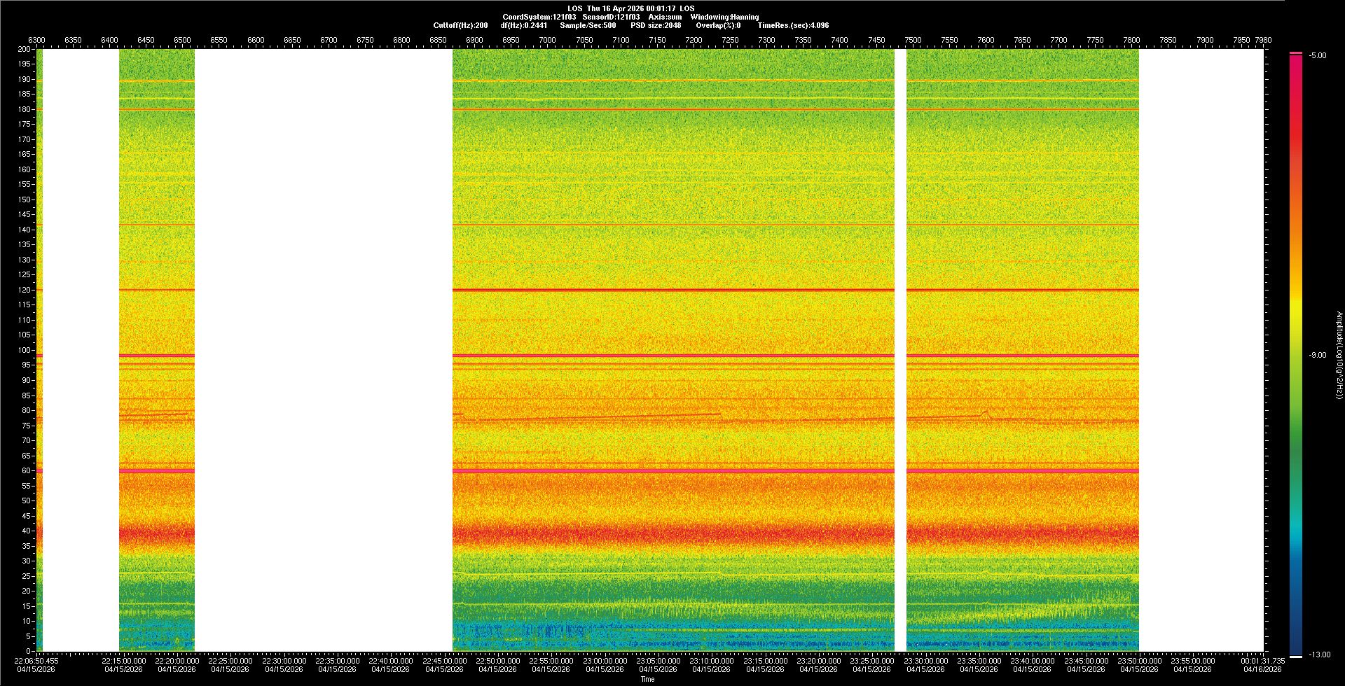Image resolution: width=1345 pixels, height=686 pixels.
Task: Click the 22:15:00.000 time axis label
Action: tap(124, 661)
